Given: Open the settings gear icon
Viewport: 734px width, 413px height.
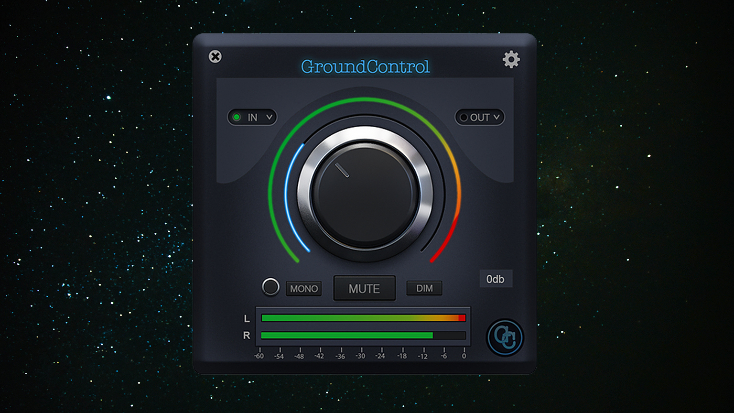Looking at the screenshot, I should click(x=511, y=59).
